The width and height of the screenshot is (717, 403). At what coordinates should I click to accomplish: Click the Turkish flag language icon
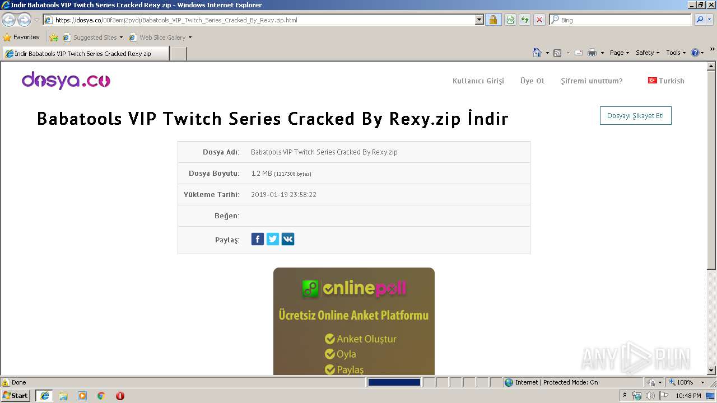tap(652, 81)
